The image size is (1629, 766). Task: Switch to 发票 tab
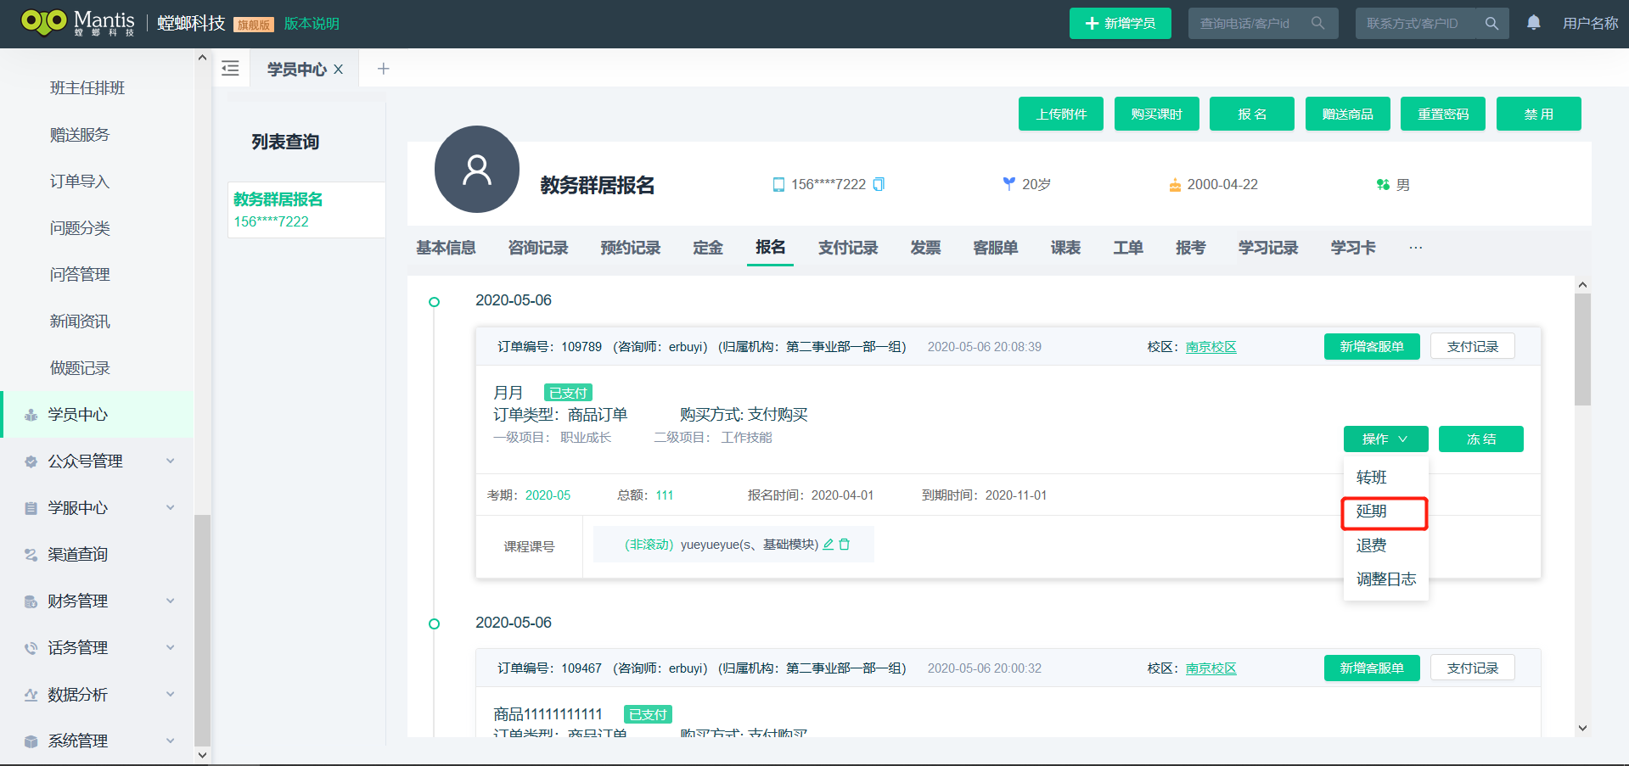point(925,248)
